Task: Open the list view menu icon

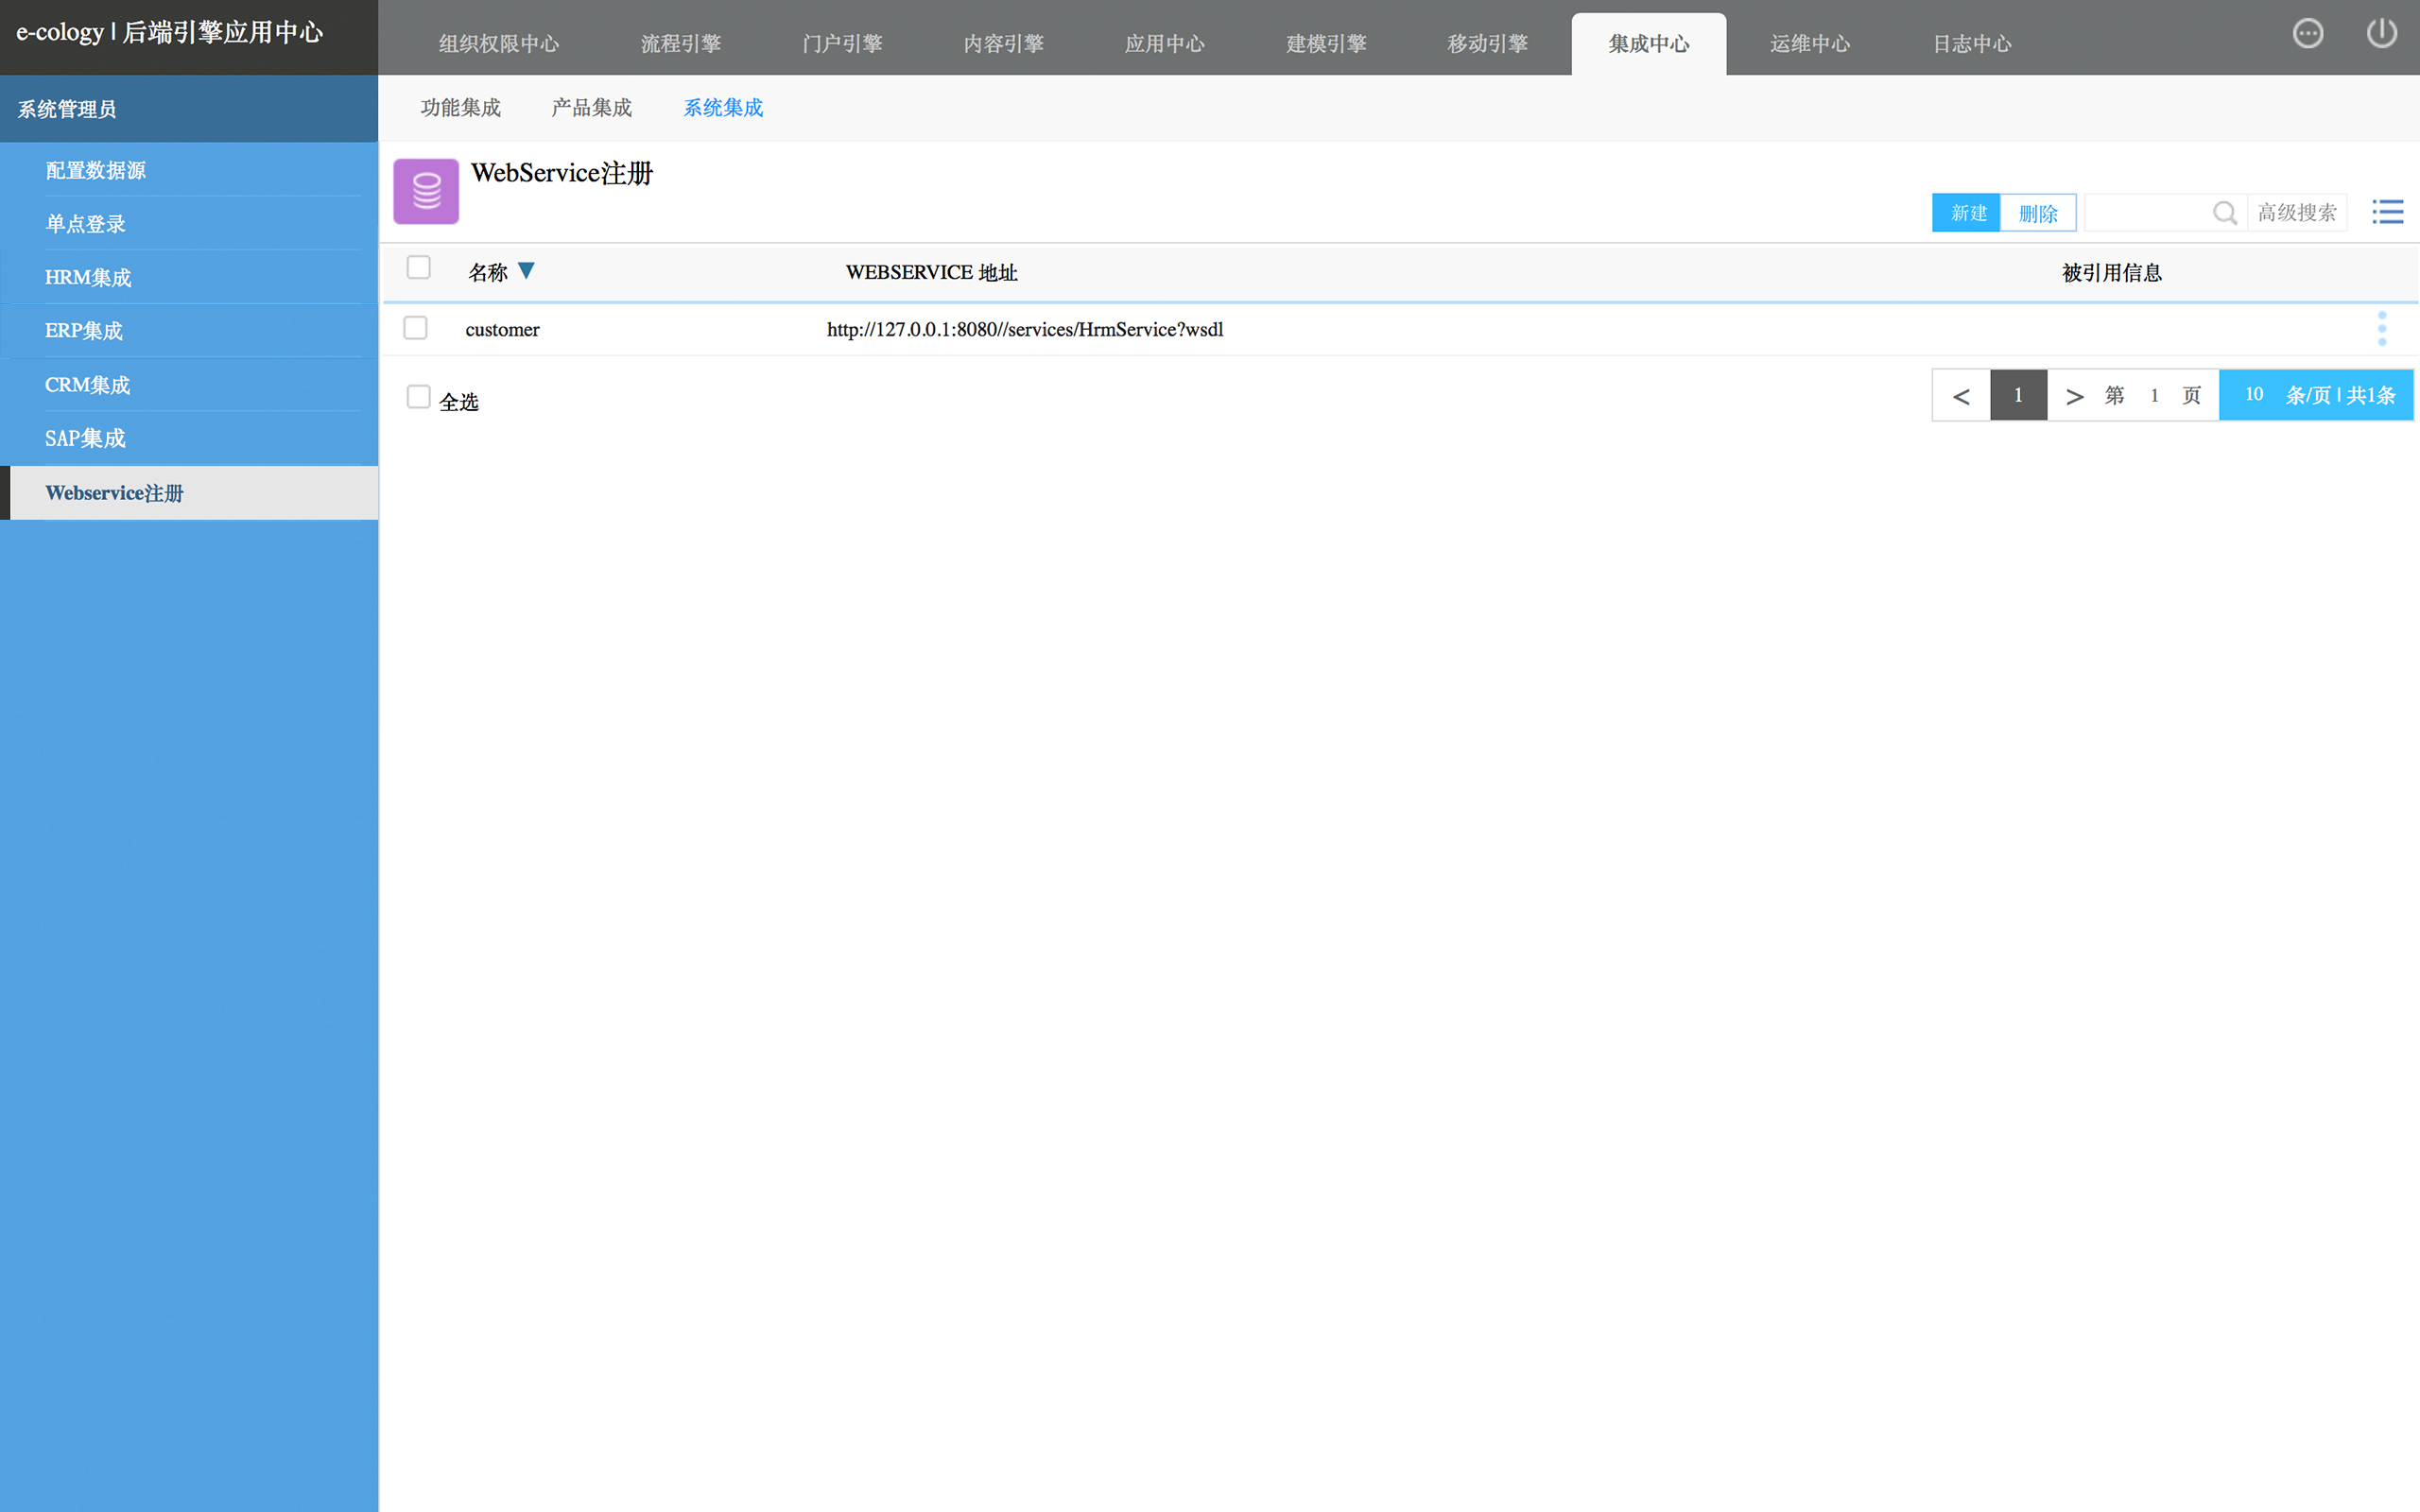Action: [x=2387, y=212]
